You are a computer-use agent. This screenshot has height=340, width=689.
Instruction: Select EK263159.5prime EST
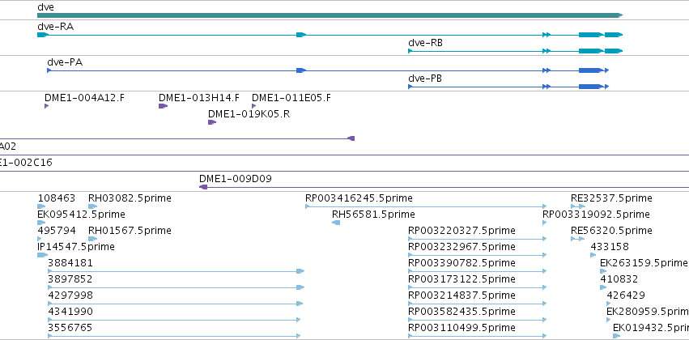[x=644, y=263]
